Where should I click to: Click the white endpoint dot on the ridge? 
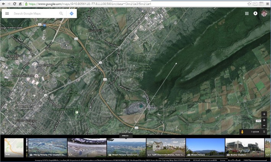(x=176, y=64)
